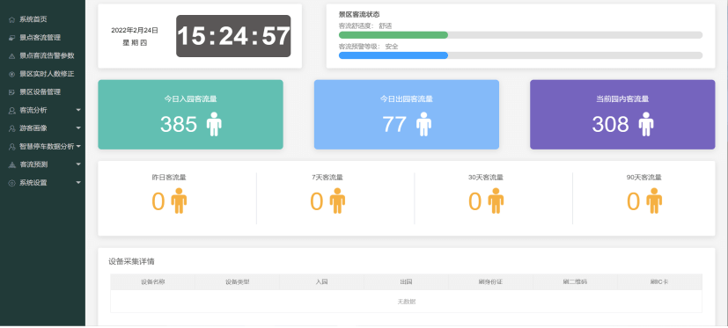Click the orange person icon under 30天客流量
Screen dimensions: 728x328
(496, 200)
